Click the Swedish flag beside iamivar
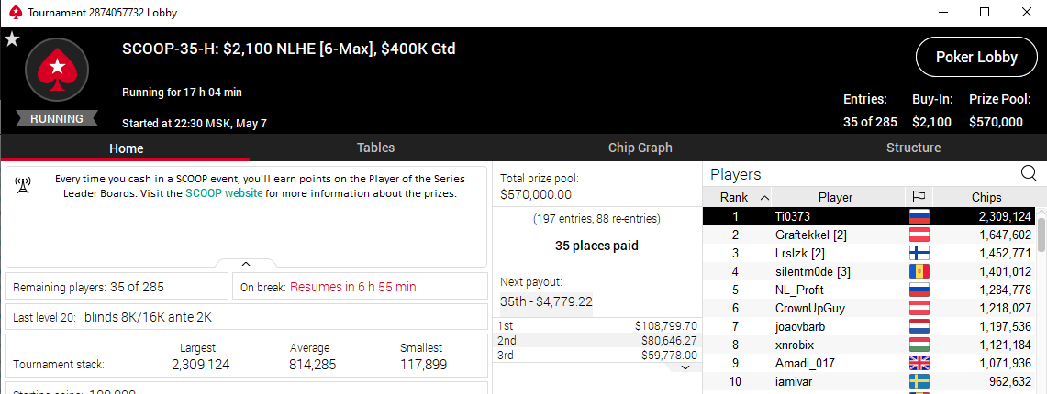1047x394 pixels. click(919, 382)
